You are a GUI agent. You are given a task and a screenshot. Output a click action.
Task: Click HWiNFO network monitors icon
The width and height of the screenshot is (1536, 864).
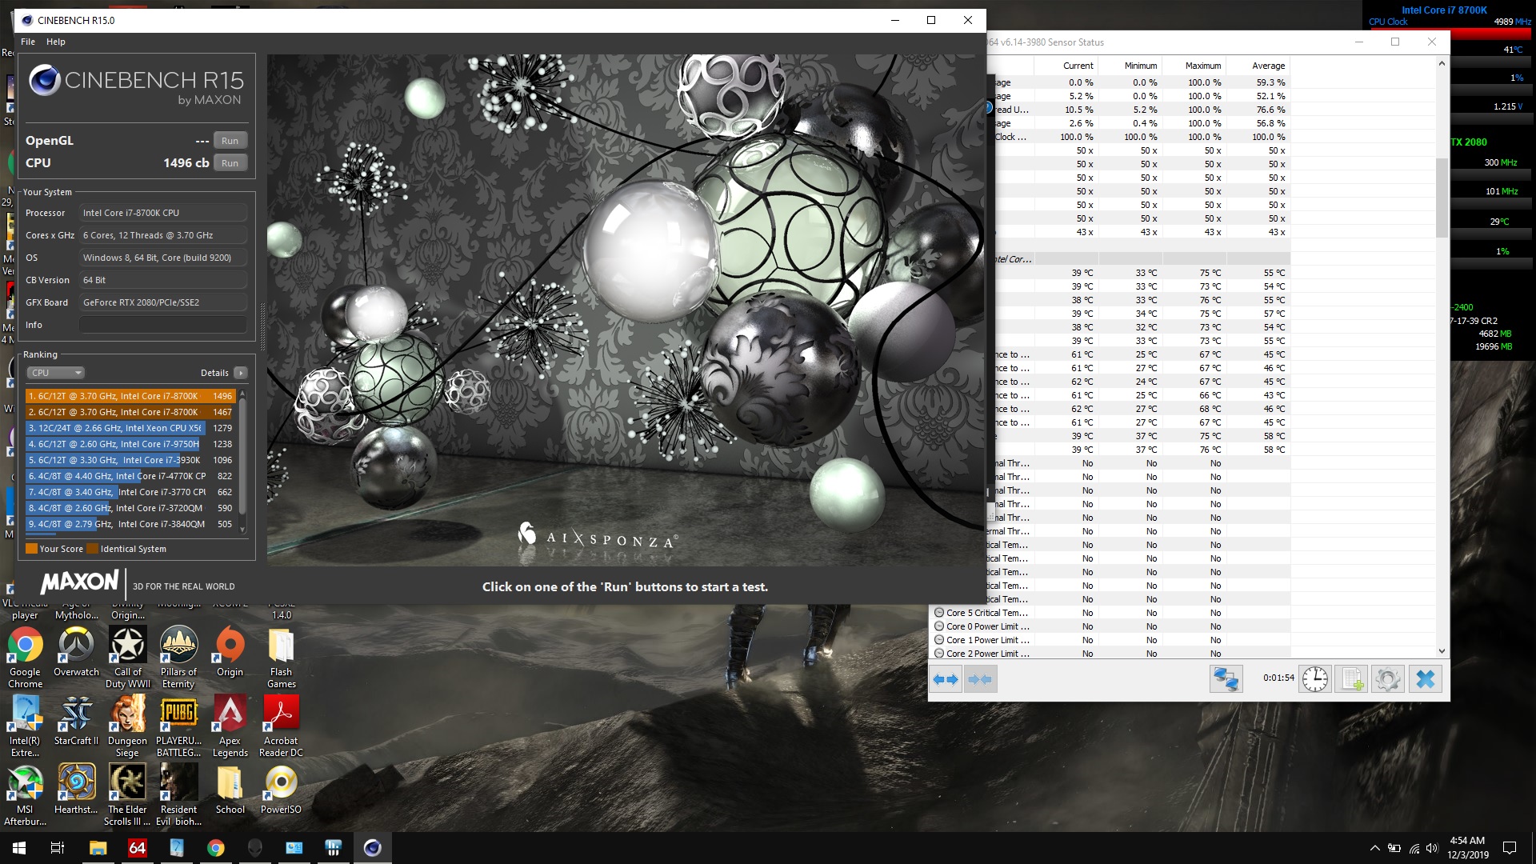[x=1226, y=679]
